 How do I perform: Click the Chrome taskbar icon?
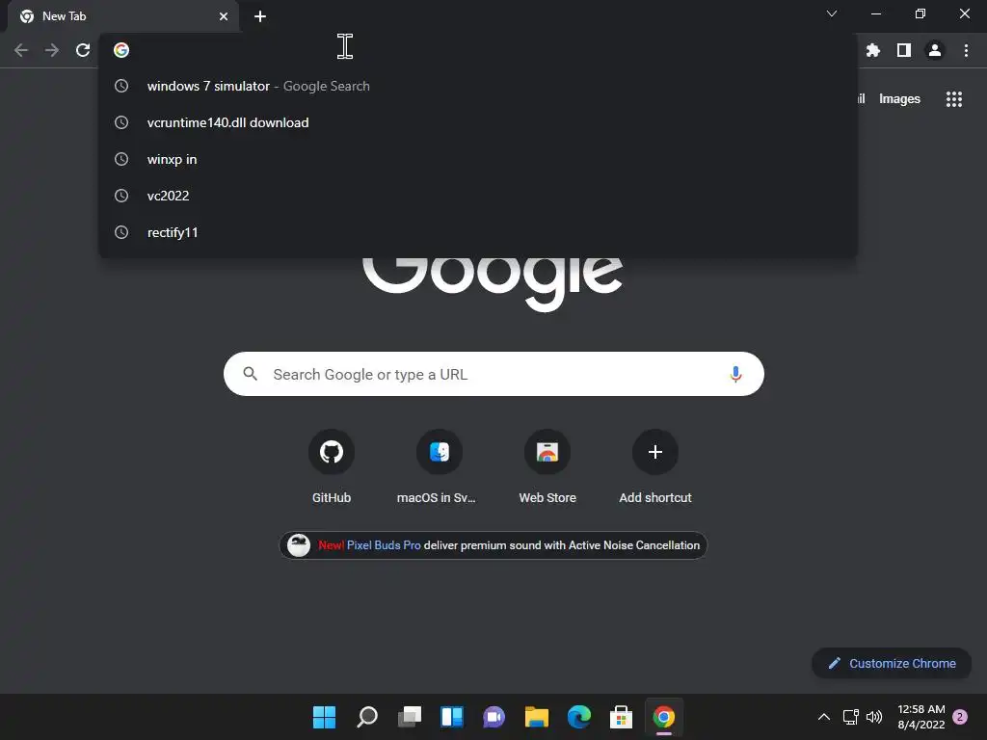click(664, 717)
